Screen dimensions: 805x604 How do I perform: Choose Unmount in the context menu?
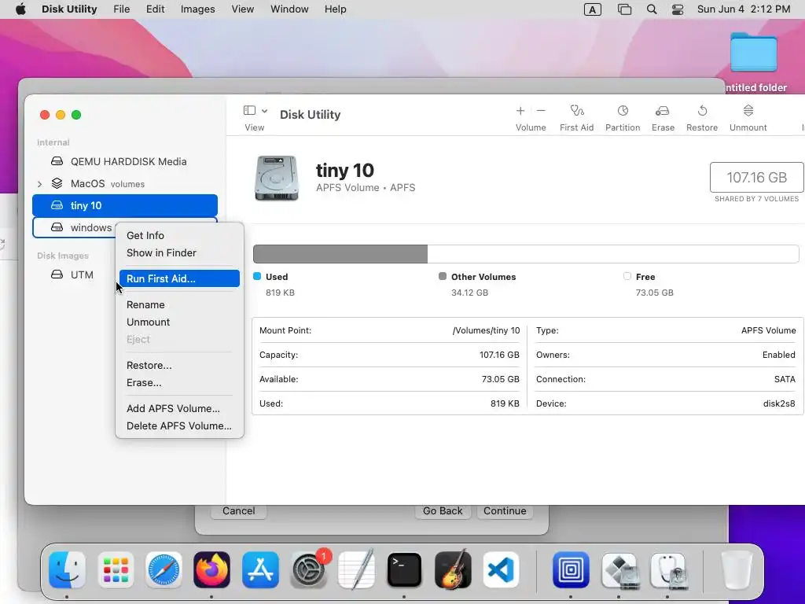(x=179, y=322)
